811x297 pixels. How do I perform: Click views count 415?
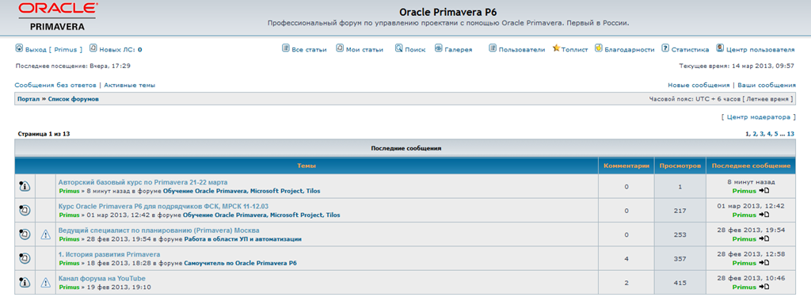pos(680,283)
